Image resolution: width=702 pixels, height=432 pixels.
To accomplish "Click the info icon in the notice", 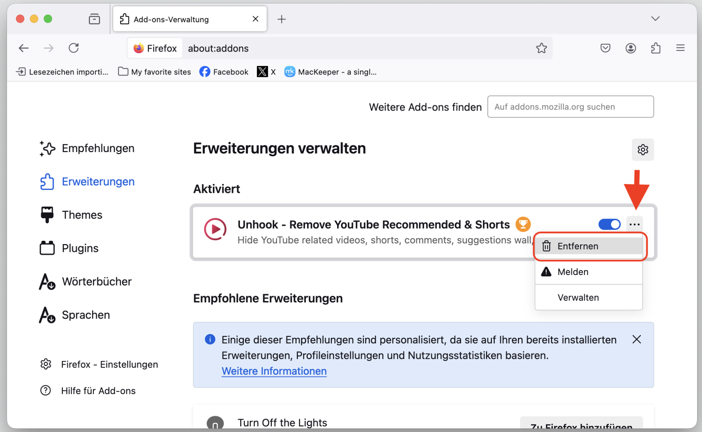I will click(210, 339).
